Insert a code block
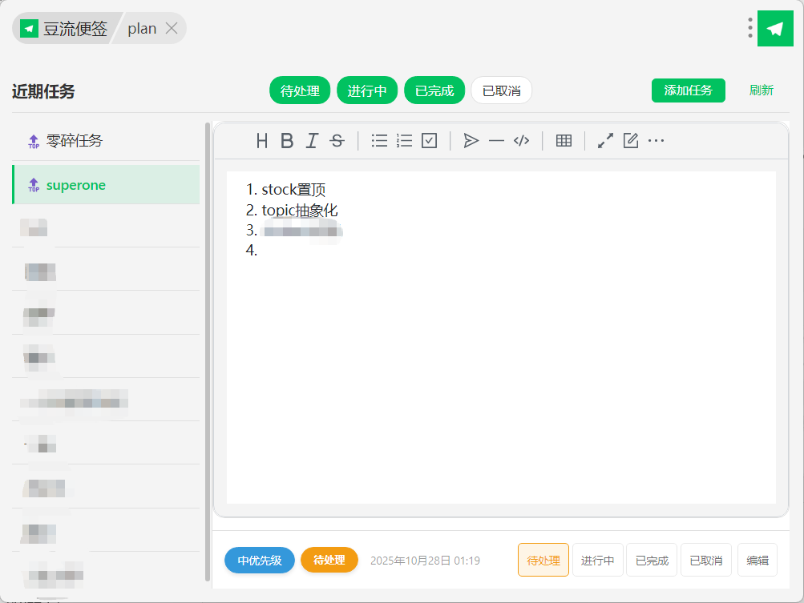 521,141
